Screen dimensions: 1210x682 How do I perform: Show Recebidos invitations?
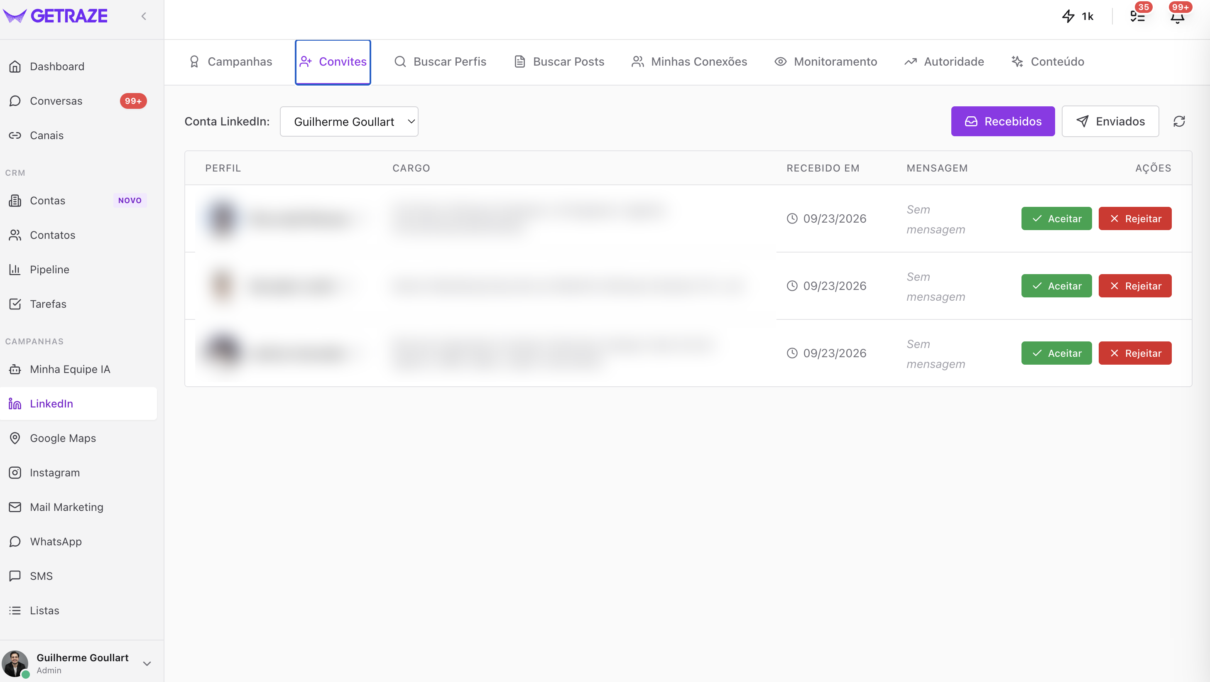[1003, 122]
